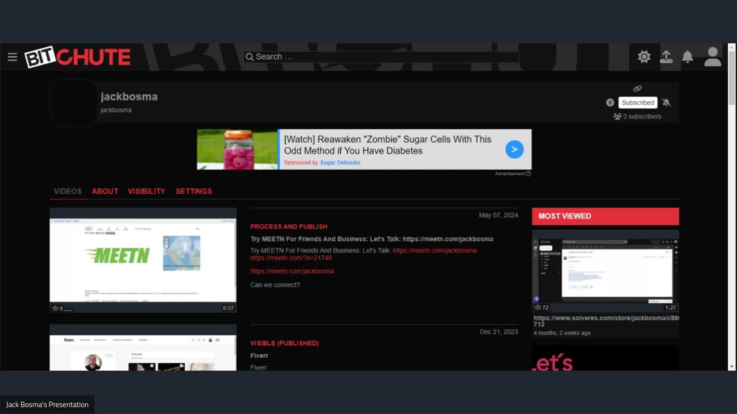
Task: Toggle the muted notification bell for channel
Action: [x=666, y=102]
